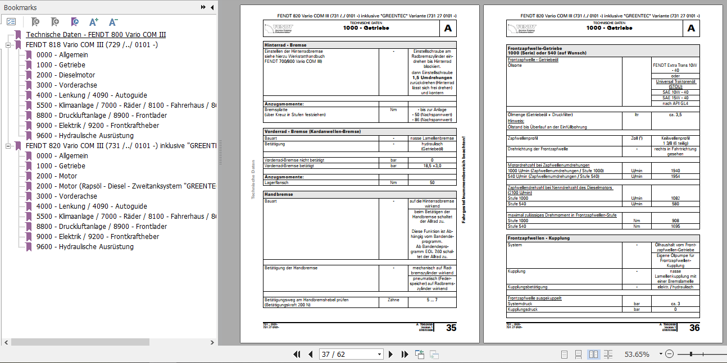Image resolution: width=727 pixels, height=363 pixels.
Task: Collapse the Bookmarks panel with left arrow
Action: pos(212,7)
